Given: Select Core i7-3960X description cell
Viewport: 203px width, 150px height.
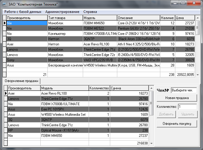Looking at the screenshot, I should [138, 34].
